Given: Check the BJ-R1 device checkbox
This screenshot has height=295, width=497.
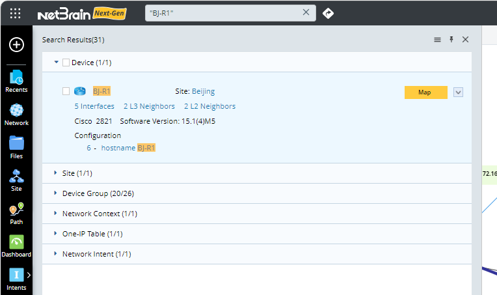Looking at the screenshot, I should 66,91.
